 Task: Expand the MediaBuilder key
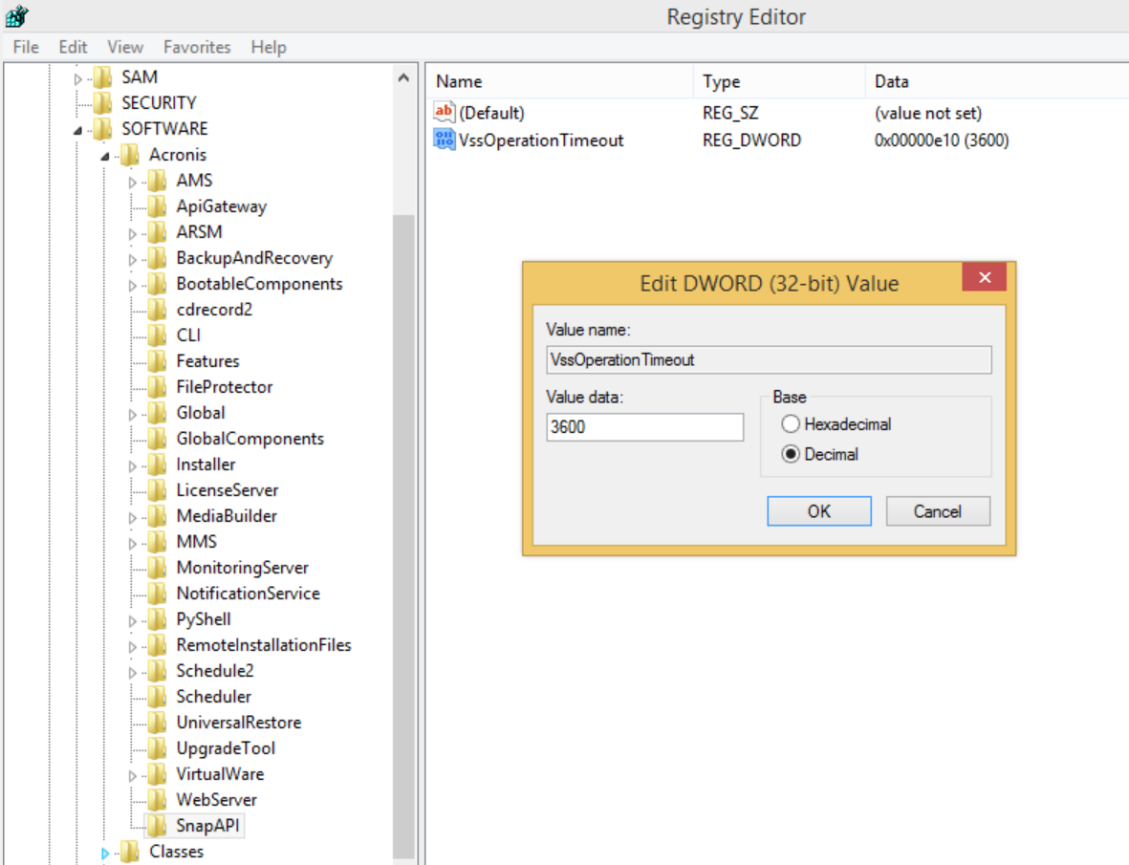pos(133,518)
